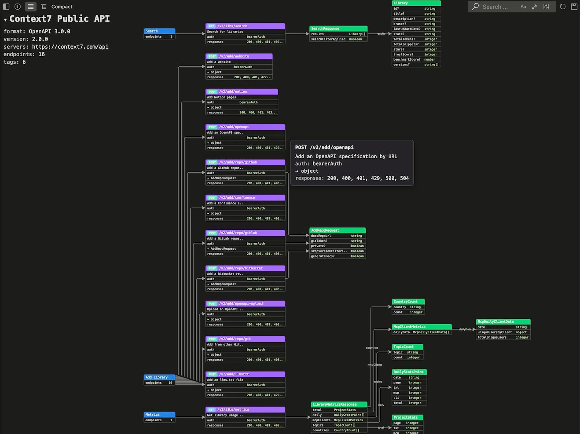Click the 'dailyData McpDailyClientData[]' row
This screenshot has height=434, width=580.
coord(422,332)
